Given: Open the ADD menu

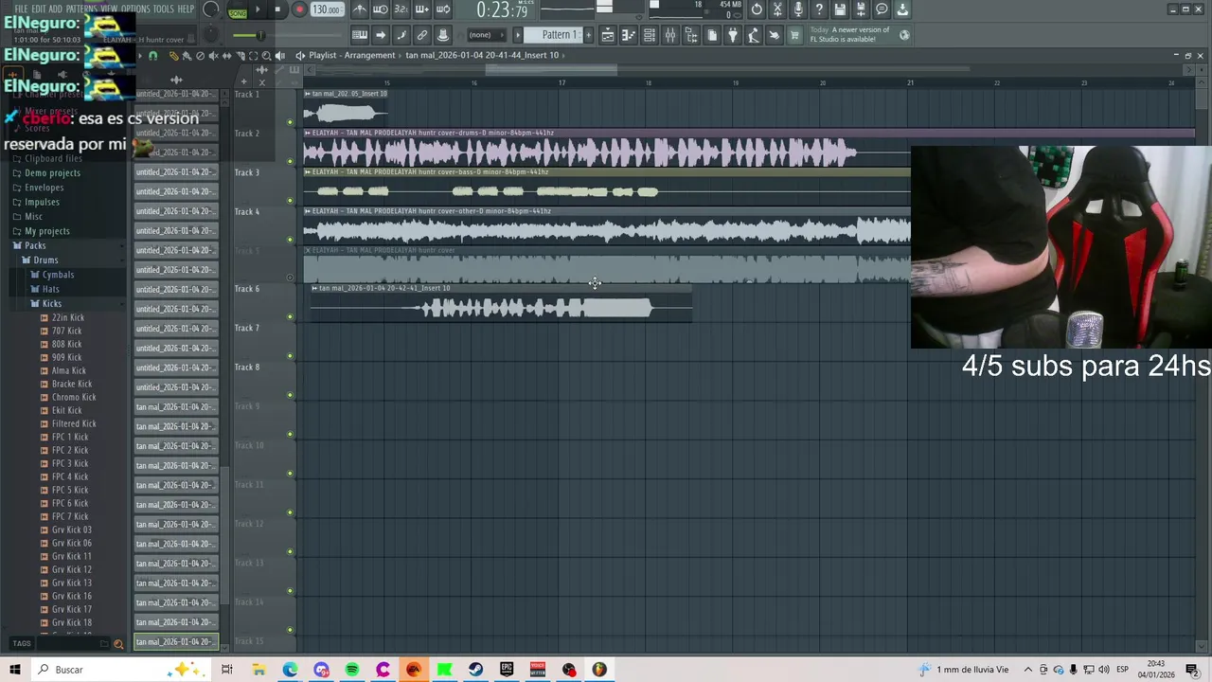Looking at the screenshot, I should (56, 9).
